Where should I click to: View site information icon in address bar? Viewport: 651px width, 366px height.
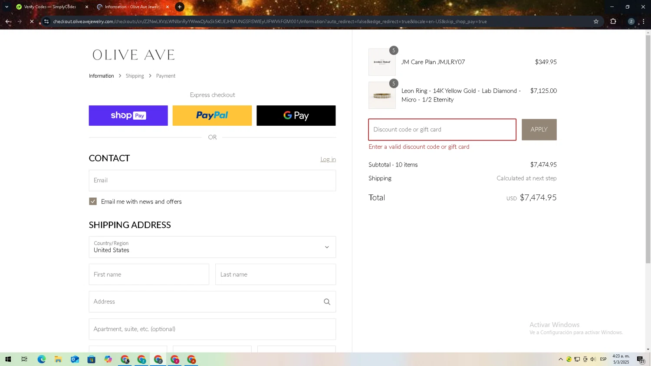point(46,21)
